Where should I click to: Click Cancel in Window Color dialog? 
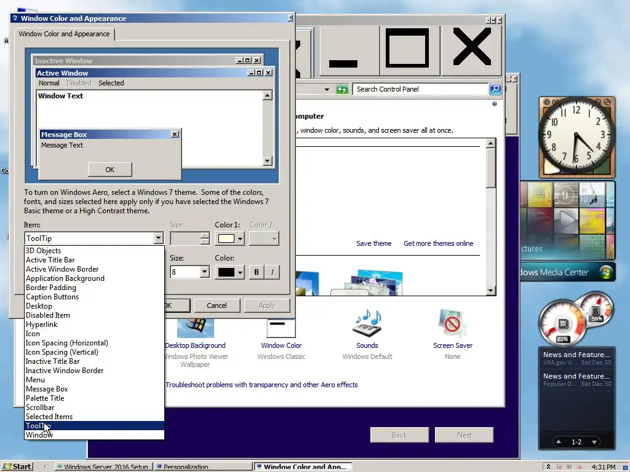point(217,305)
